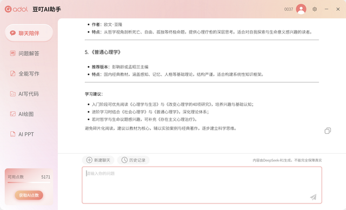Click the AI写代码 folder code icon
This screenshot has height=210, width=346.
(13, 94)
